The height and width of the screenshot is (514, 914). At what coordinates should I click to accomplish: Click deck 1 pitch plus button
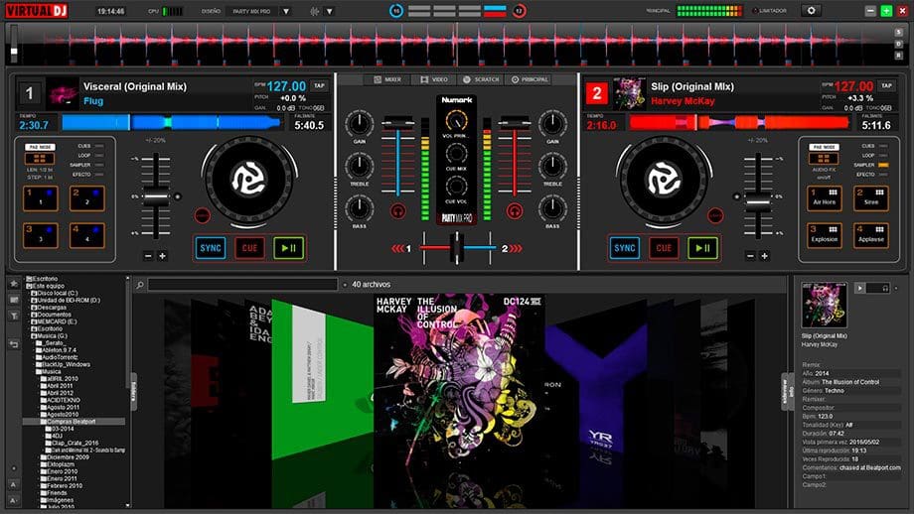pos(163,256)
